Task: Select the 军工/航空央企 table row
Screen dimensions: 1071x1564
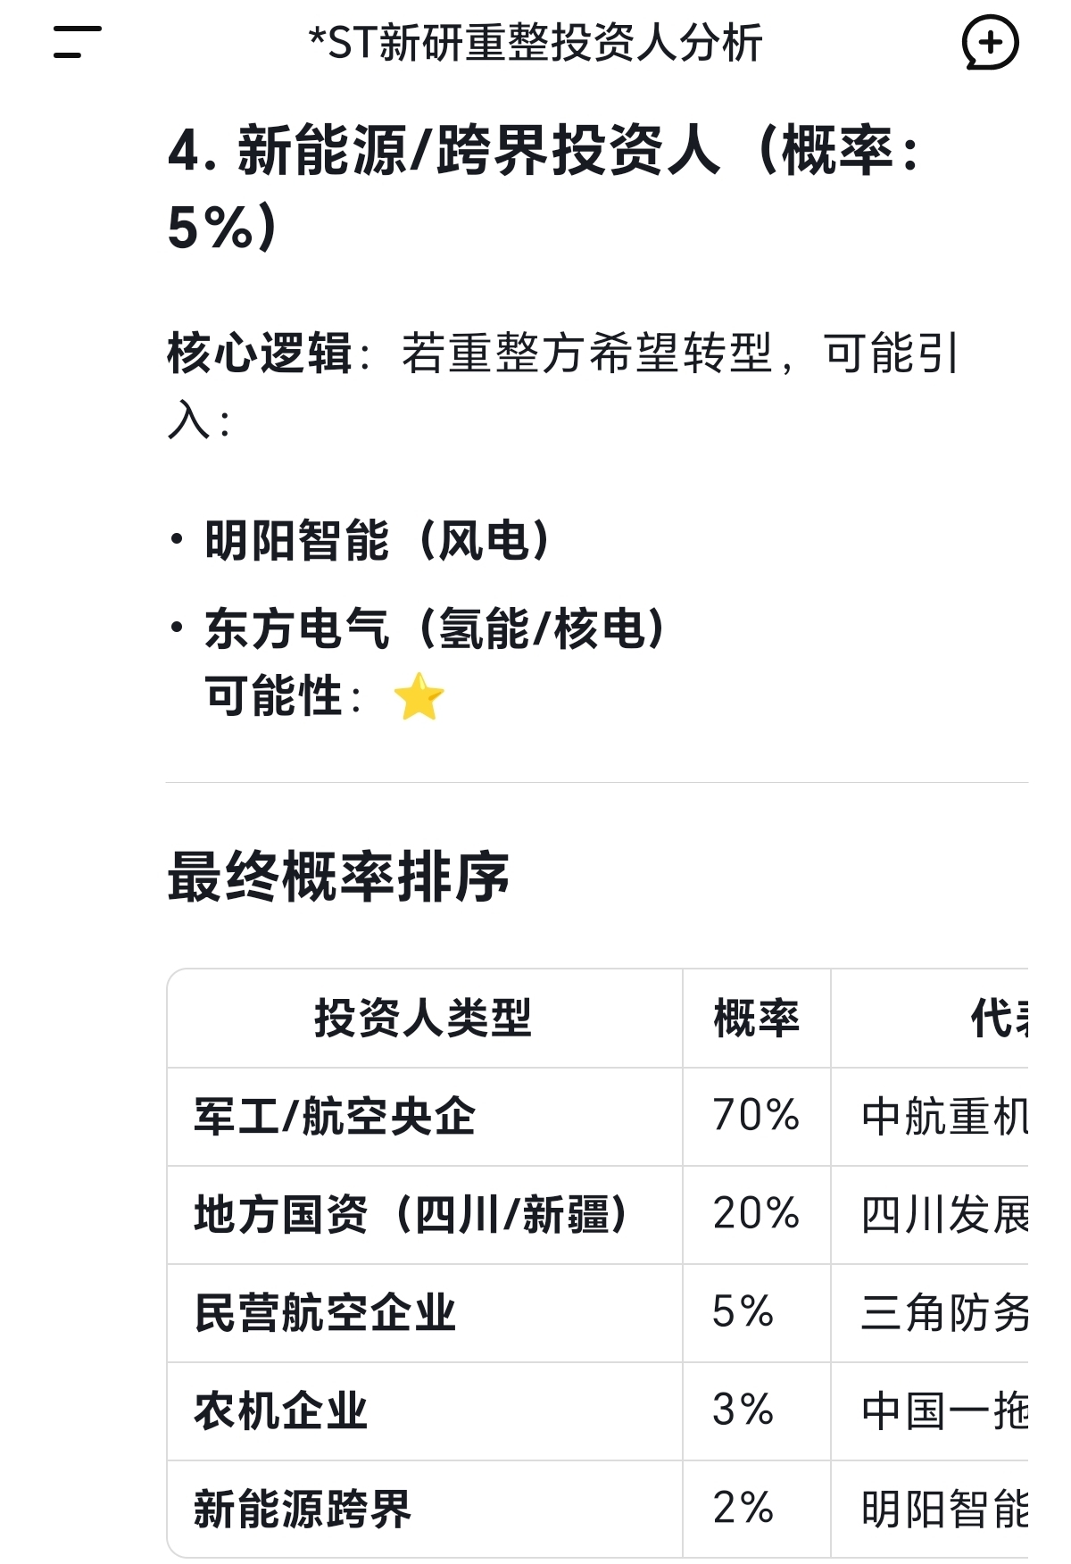Action: coord(597,1117)
